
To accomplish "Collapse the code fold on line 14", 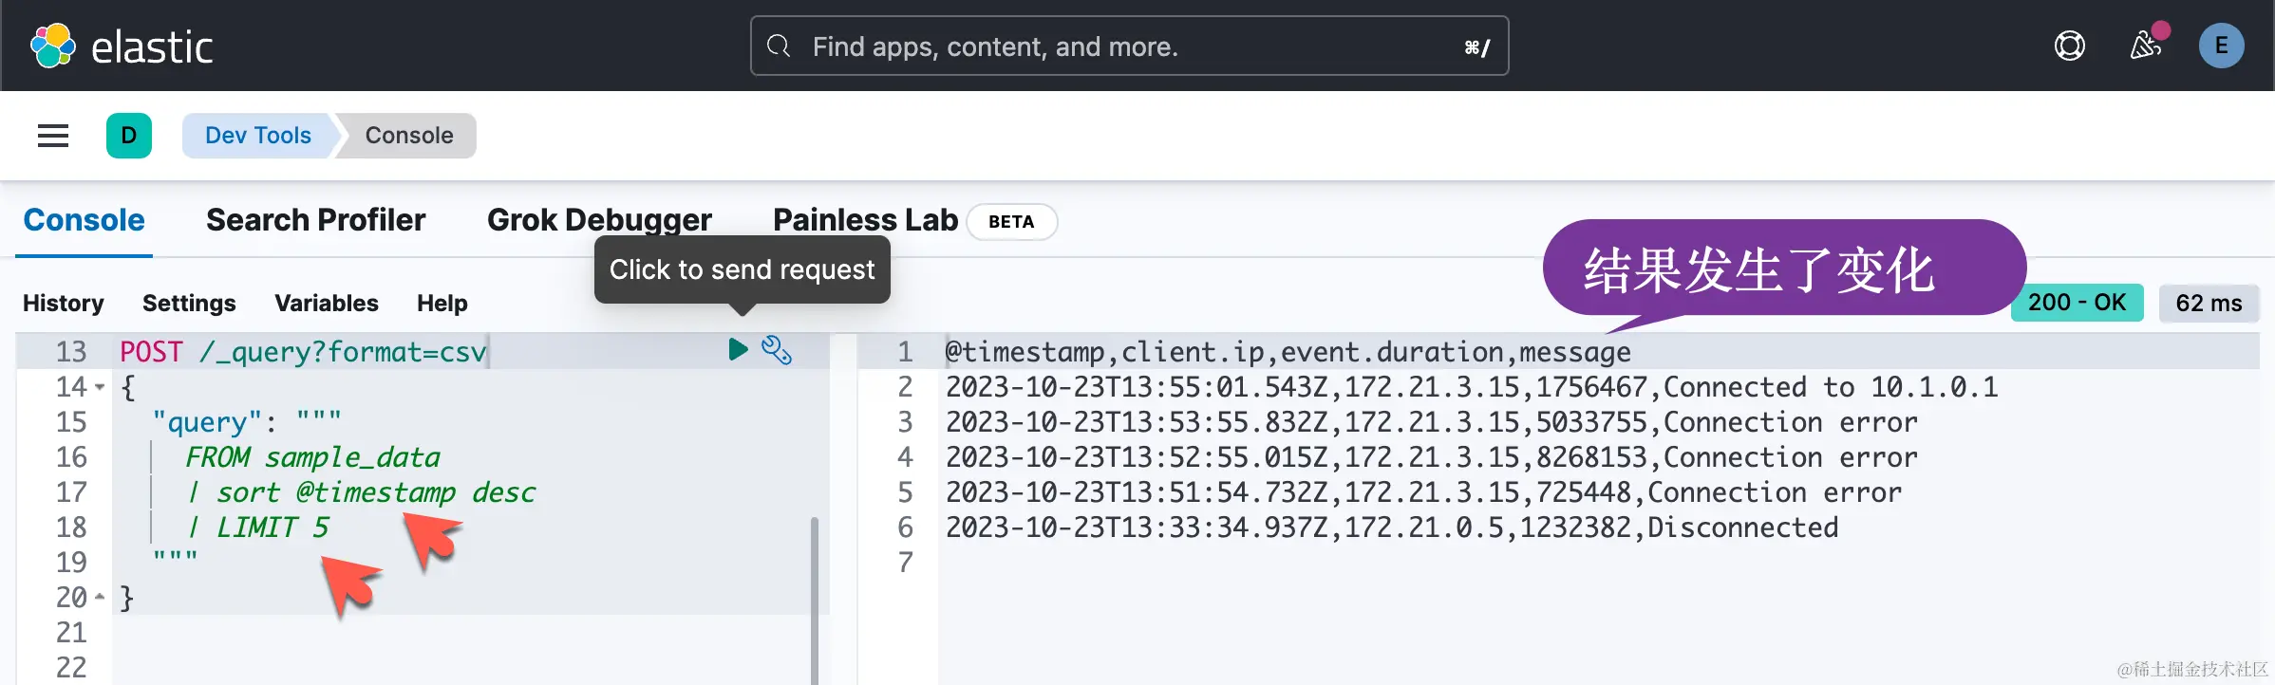I will click(100, 387).
